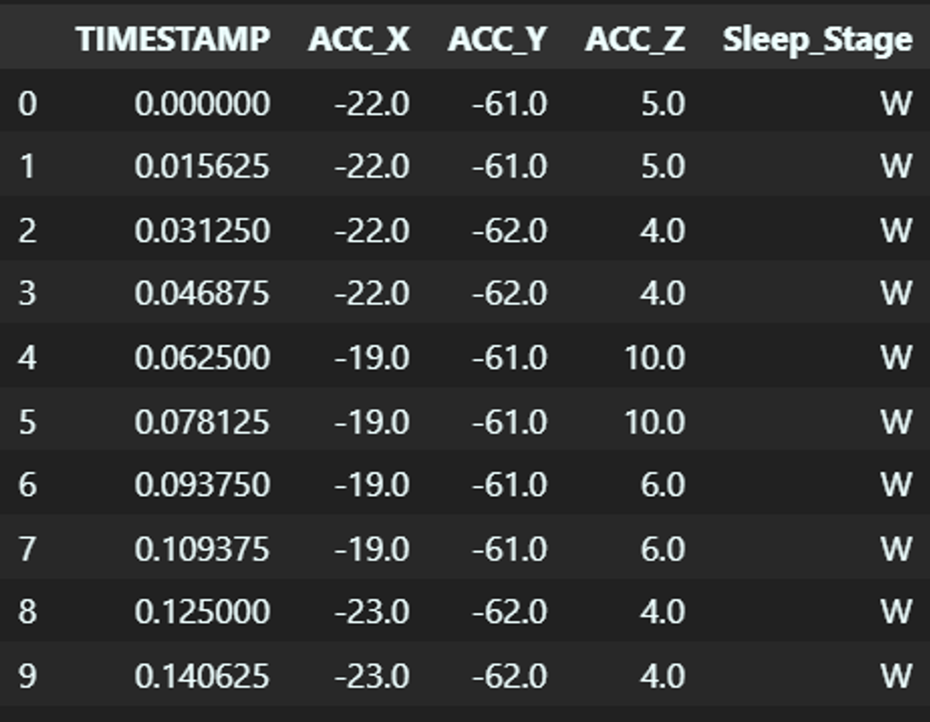
Task: Click ACC_X value -19.0 in row 5
Action: (x=372, y=422)
